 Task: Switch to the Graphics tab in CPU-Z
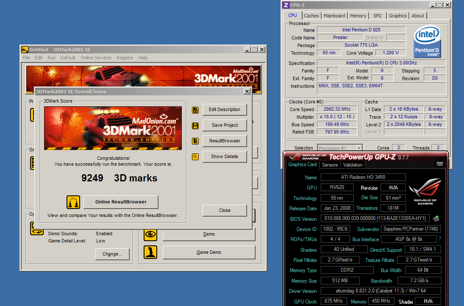coord(398,16)
